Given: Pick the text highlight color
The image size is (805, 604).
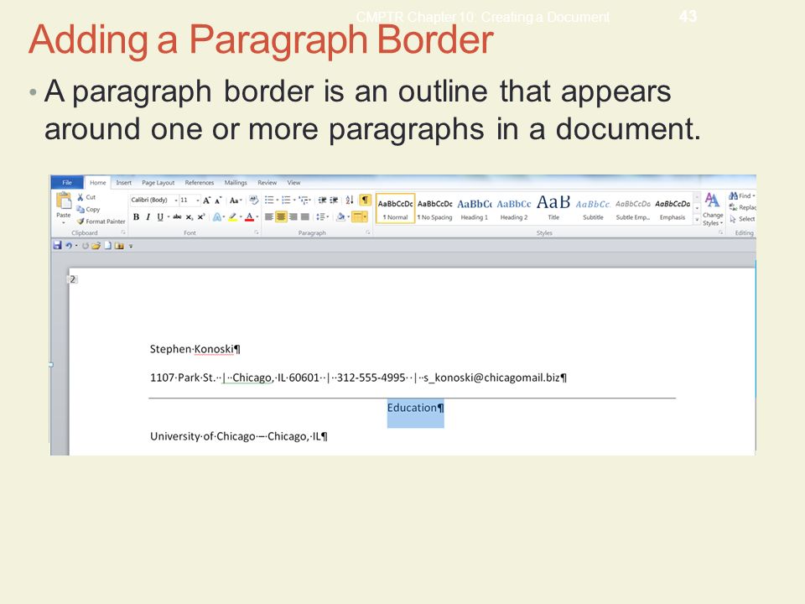Looking at the screenshot, I should pyautogui.click(x=232, y=216).
